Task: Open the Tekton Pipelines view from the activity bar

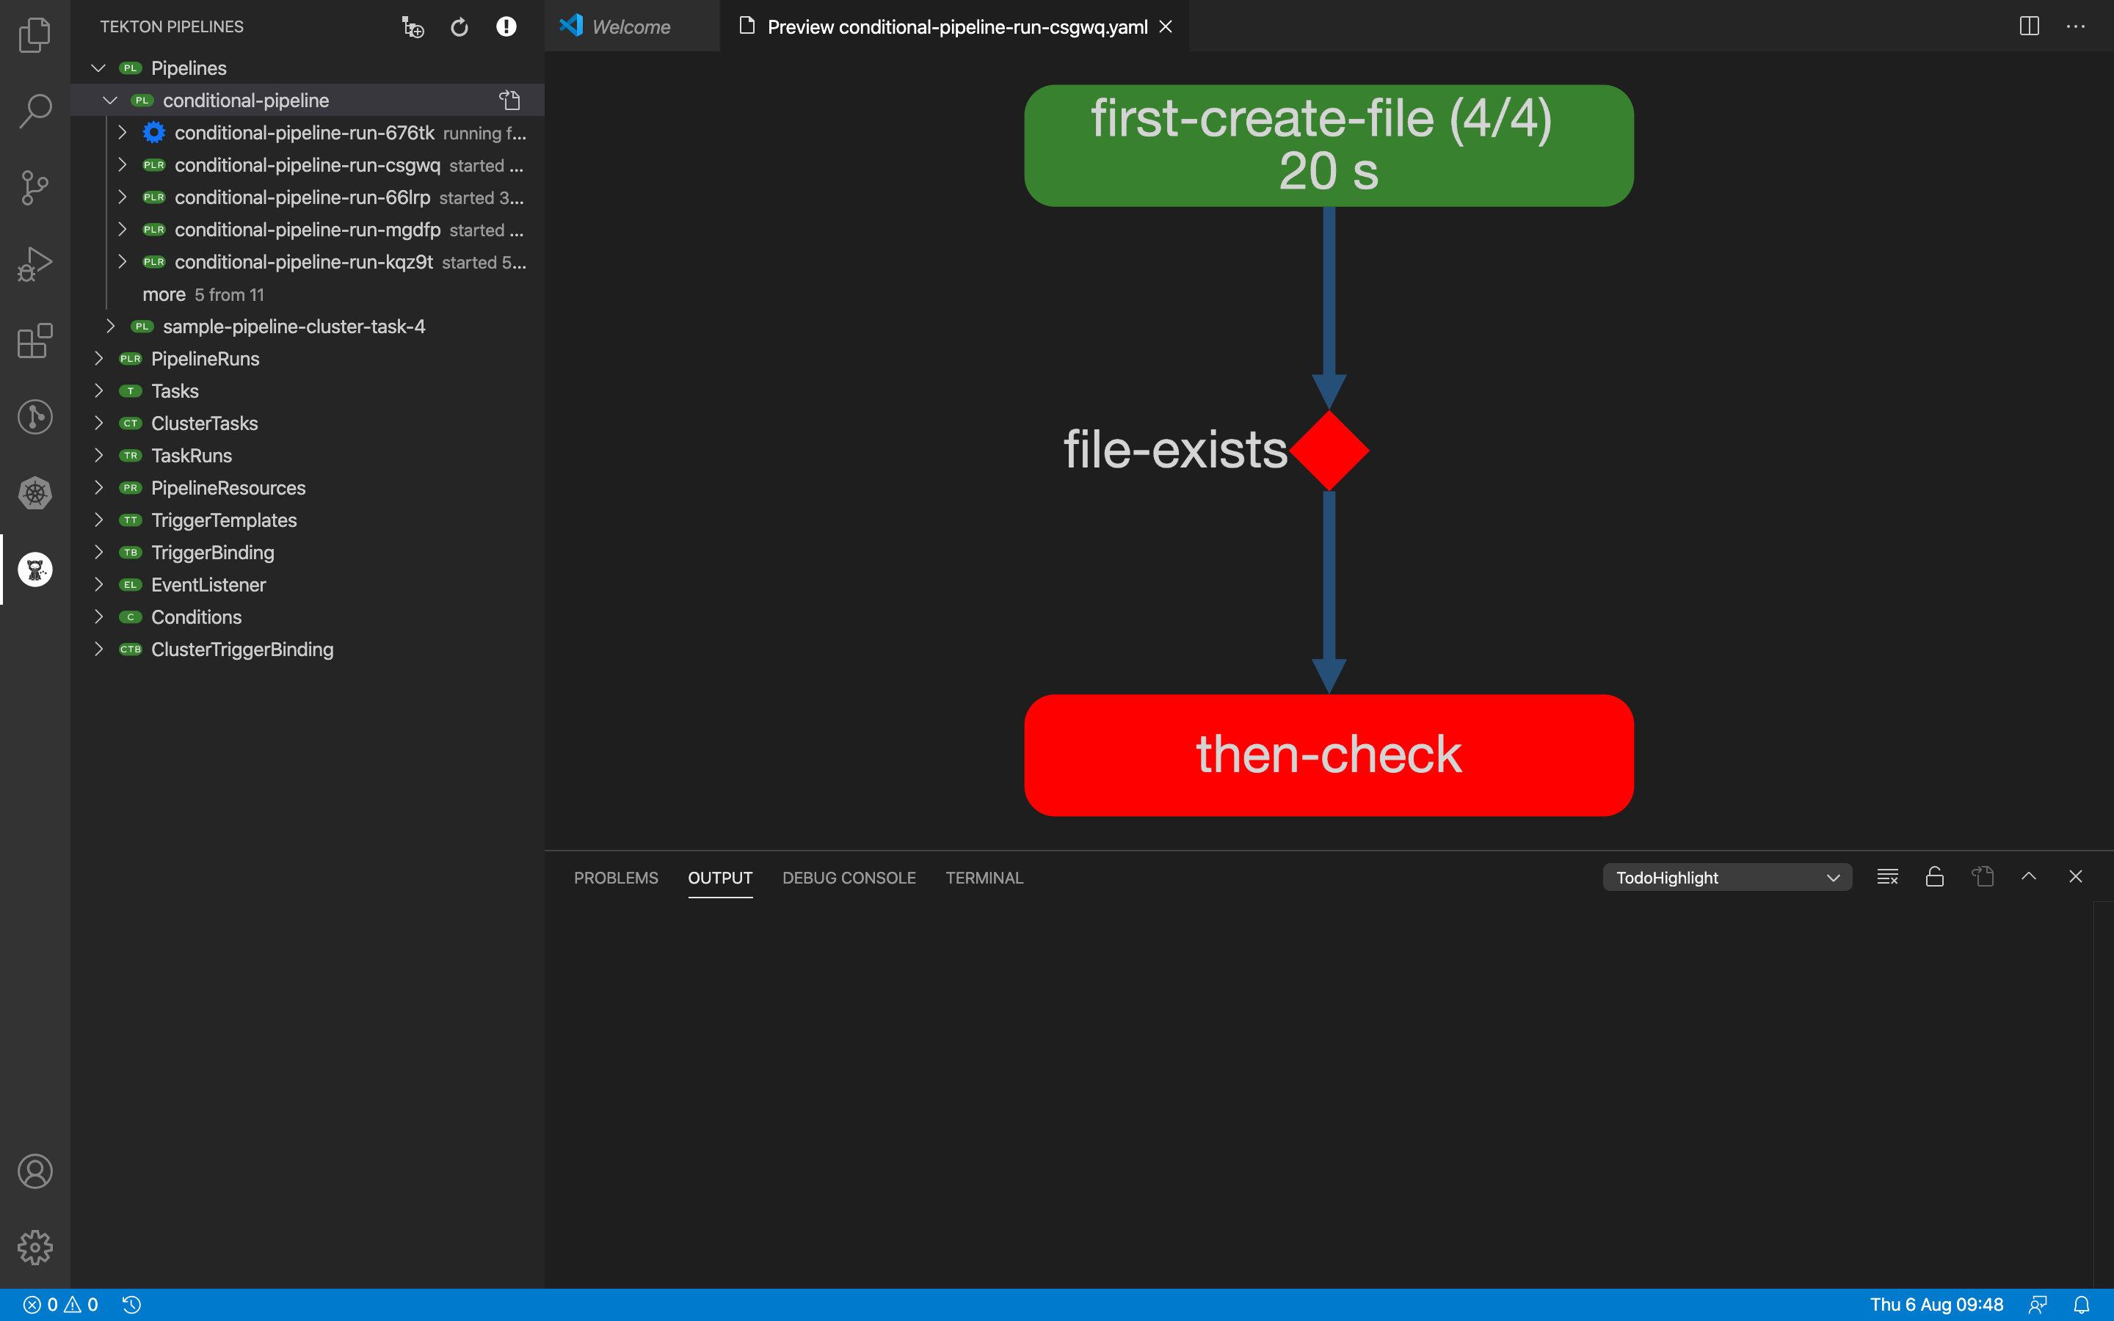Action: [x=35, y=569]
